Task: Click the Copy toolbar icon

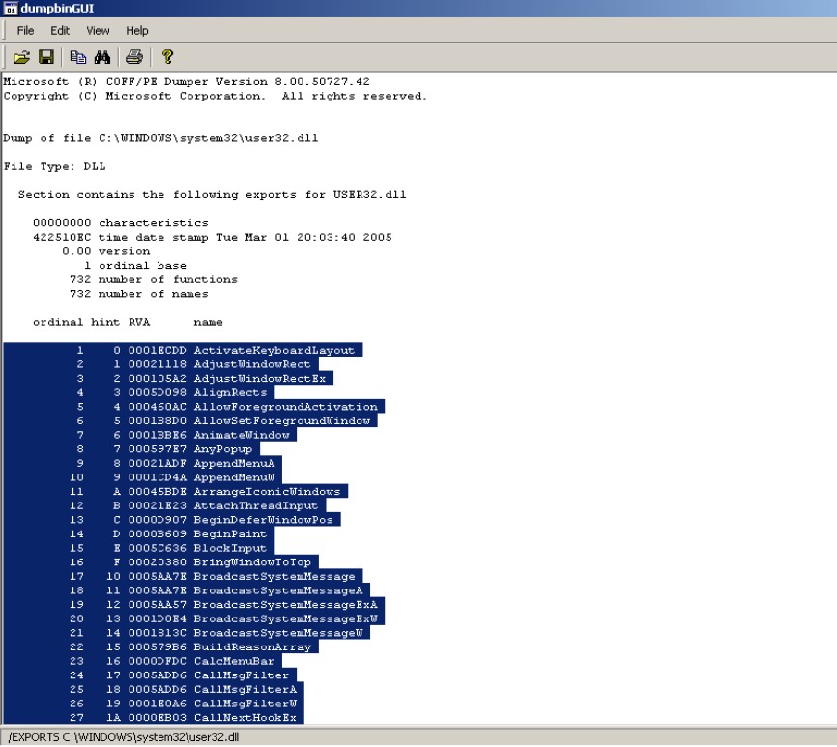Action: (78, 57)
